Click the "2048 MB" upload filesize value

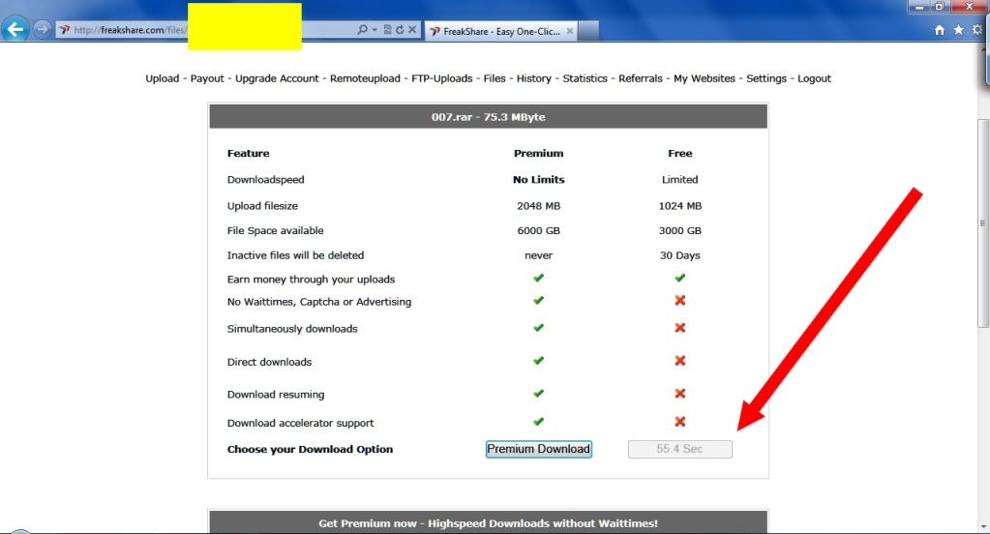[539, 206]
